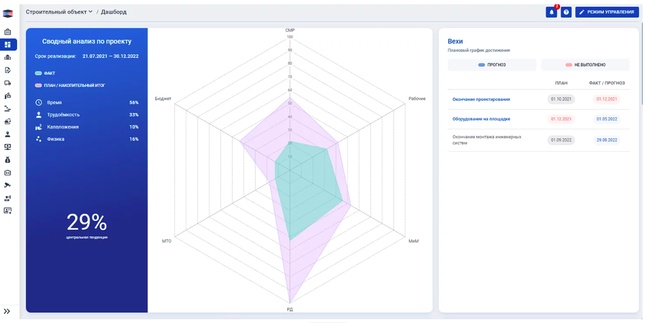Click the РД axis label on radar chart
Viewport: 648px width, 323px height.
290,309
